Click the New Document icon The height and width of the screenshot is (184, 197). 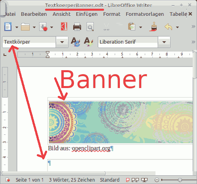(8, 27)
